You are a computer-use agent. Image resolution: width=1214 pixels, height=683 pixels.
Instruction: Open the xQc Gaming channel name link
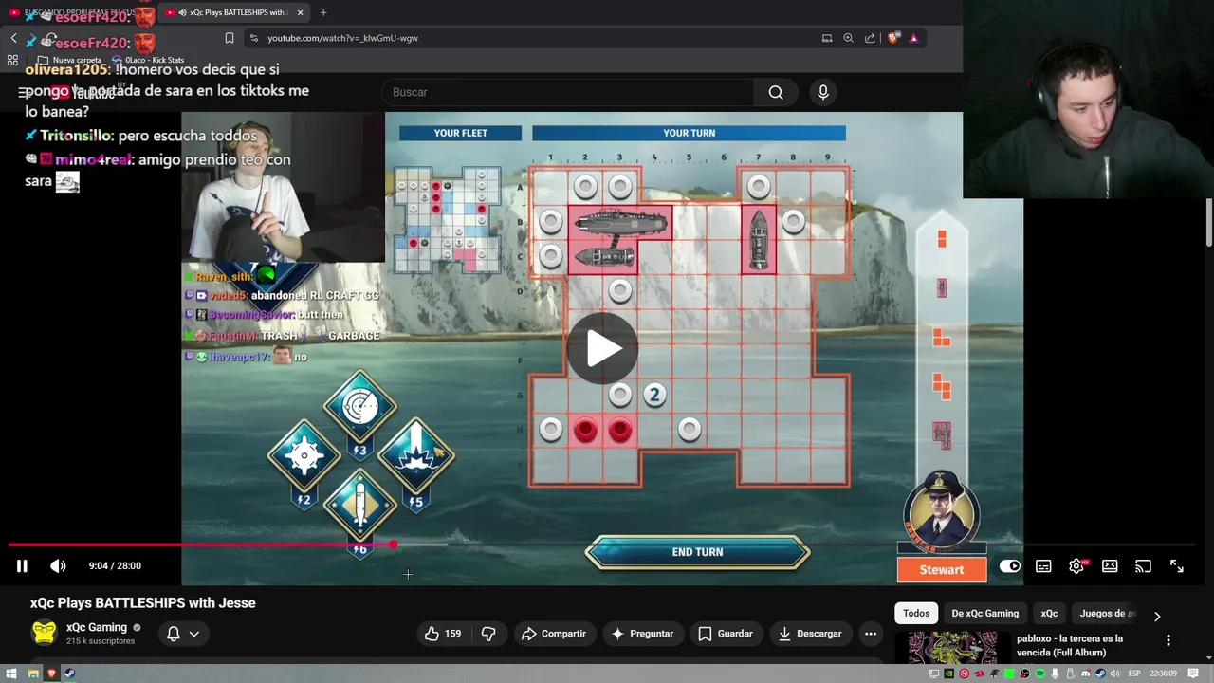pyautogui.click(x=97, y=627)
